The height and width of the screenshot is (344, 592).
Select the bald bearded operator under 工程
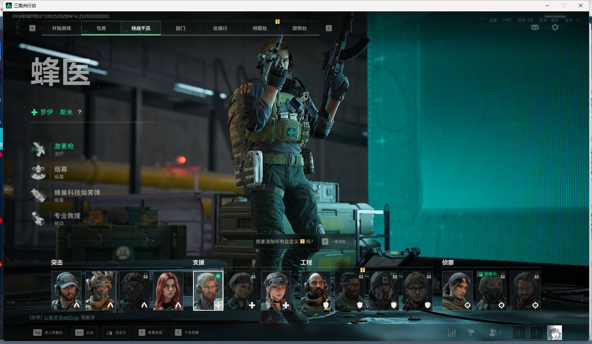(x=316, y=291)
